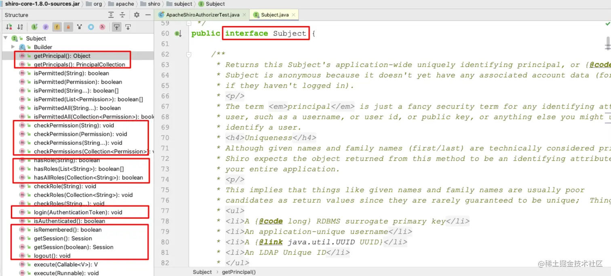
Task: Toggle Sort Alphabetically in Structure toolbar
Action: coord(20,27)
